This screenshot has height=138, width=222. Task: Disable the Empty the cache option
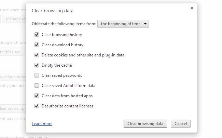37,65
